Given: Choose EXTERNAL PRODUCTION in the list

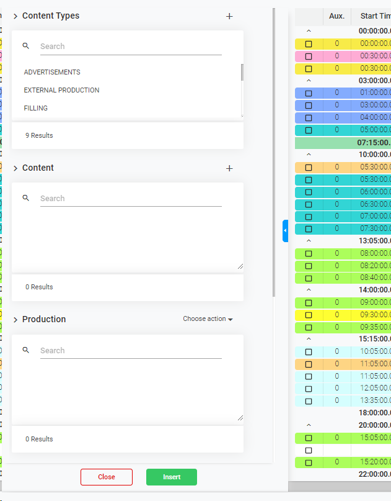Looking at the screenshot, I should click(61, 91).
